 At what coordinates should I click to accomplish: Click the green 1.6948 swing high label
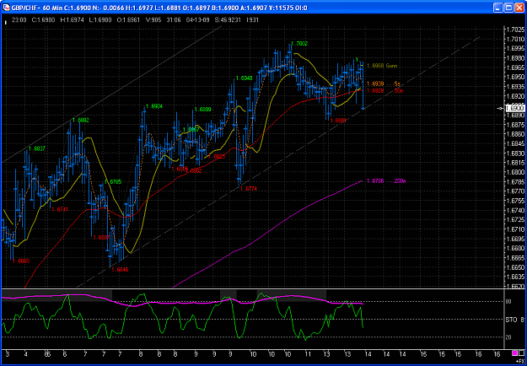(x=244, y=78)
